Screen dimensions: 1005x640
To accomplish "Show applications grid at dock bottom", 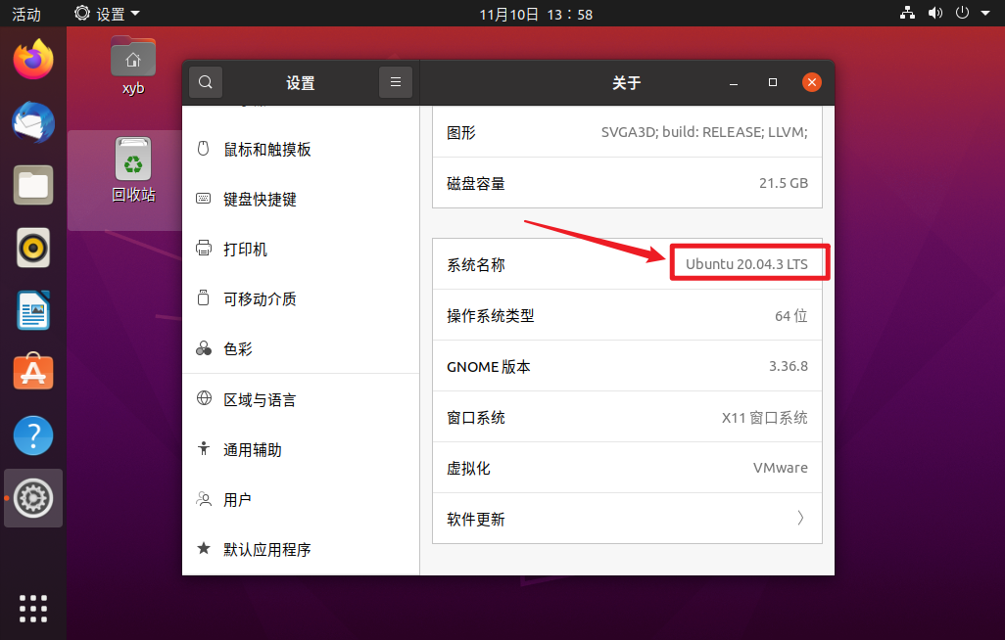I will (33, 609).
